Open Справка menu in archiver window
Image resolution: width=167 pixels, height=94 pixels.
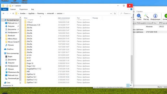click(139, 11)
